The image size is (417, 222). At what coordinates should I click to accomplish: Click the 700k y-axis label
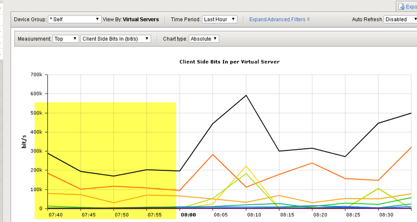point(36,74)
